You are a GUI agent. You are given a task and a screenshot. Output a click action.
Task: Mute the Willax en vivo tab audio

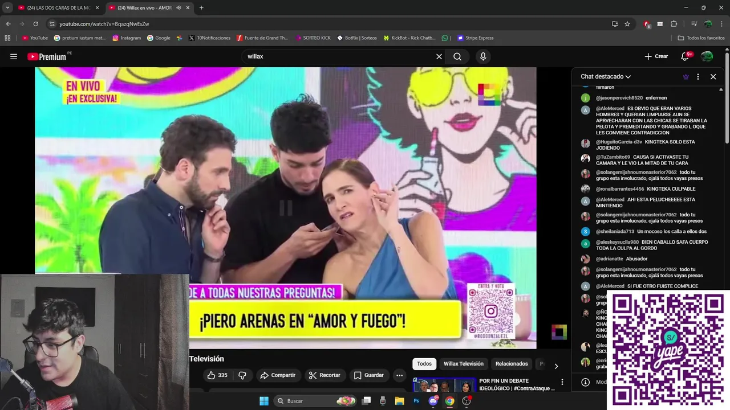(179, 8)
